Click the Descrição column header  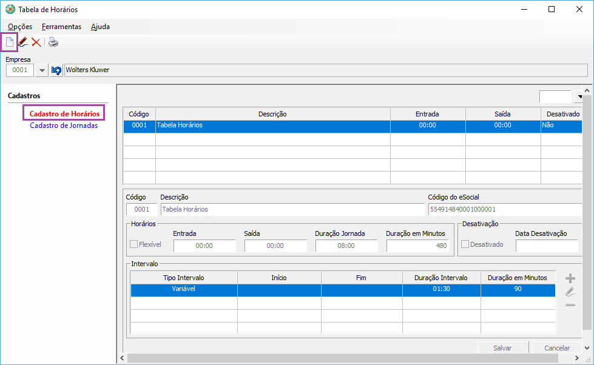pyautogui.click(x=272, y=114)
